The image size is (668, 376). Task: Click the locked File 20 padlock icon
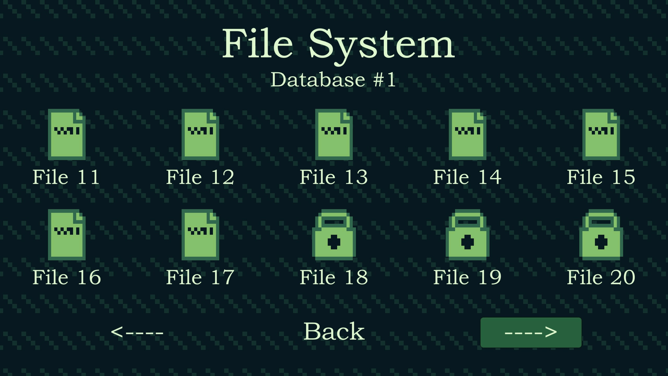601,235
